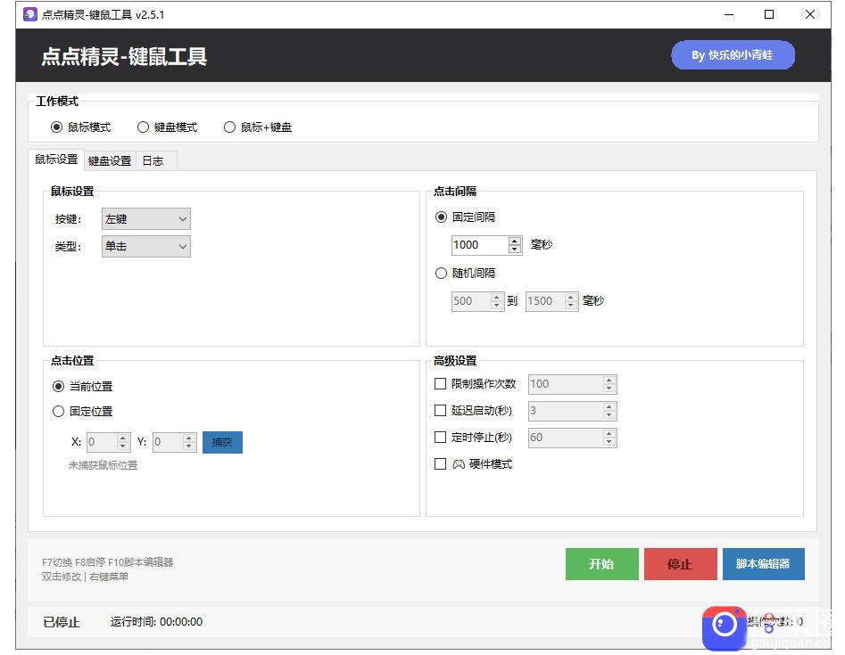Select 鼠标+键盘 work mode
Viewport: 845px width, 655px height.
(258, 127)
